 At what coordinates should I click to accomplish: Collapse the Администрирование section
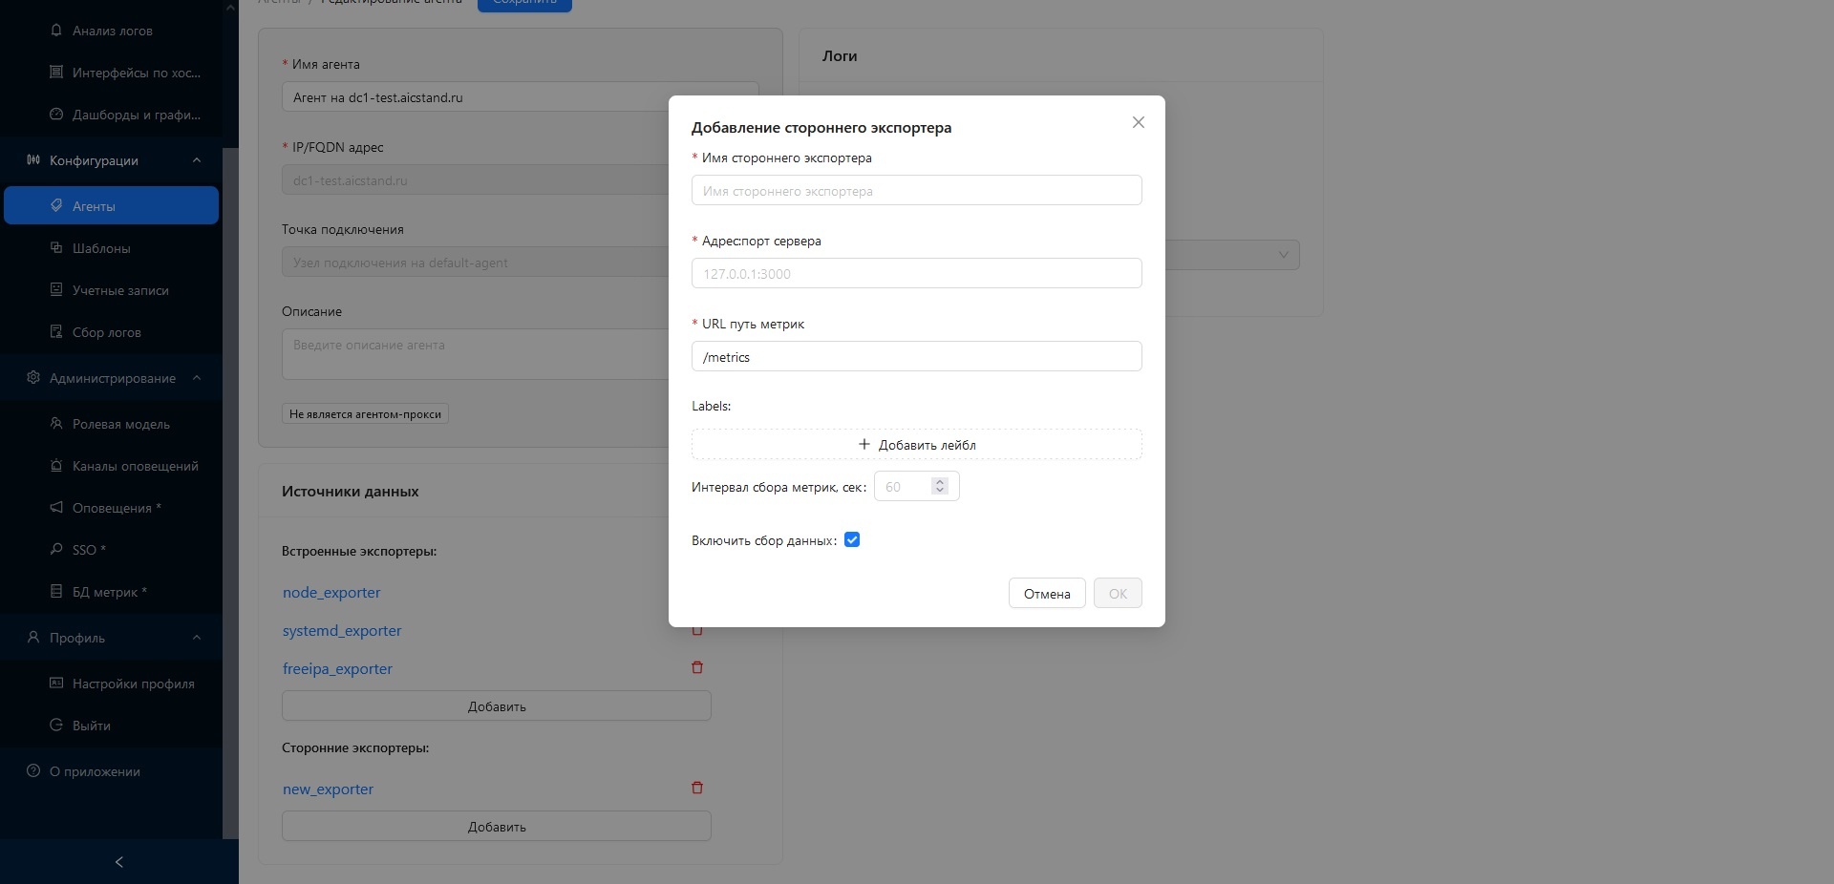coord(197,378)
